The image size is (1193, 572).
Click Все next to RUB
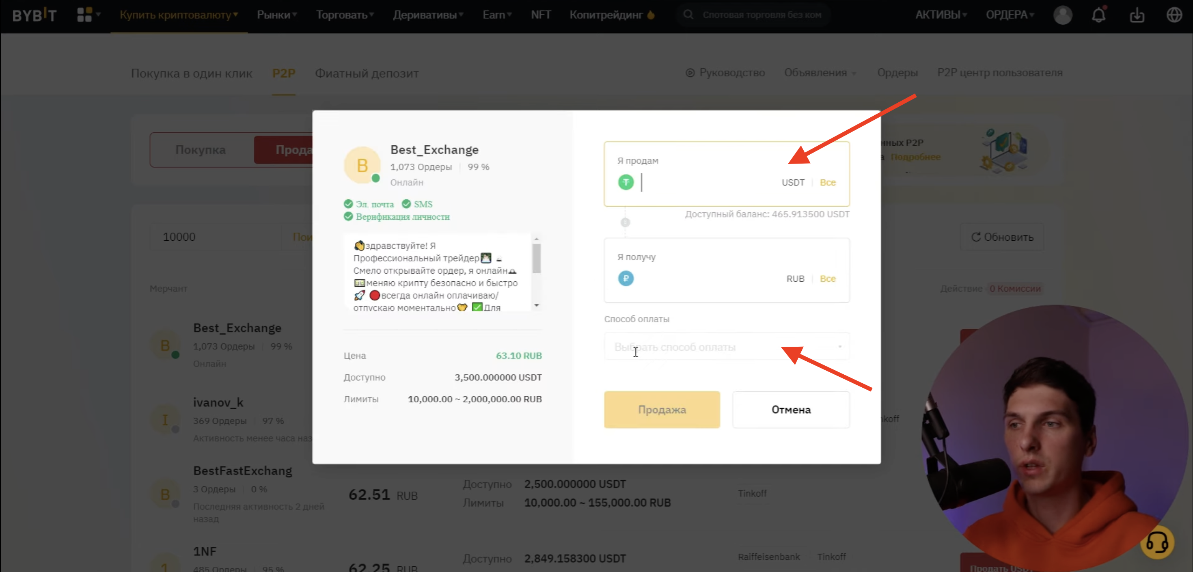828,279
